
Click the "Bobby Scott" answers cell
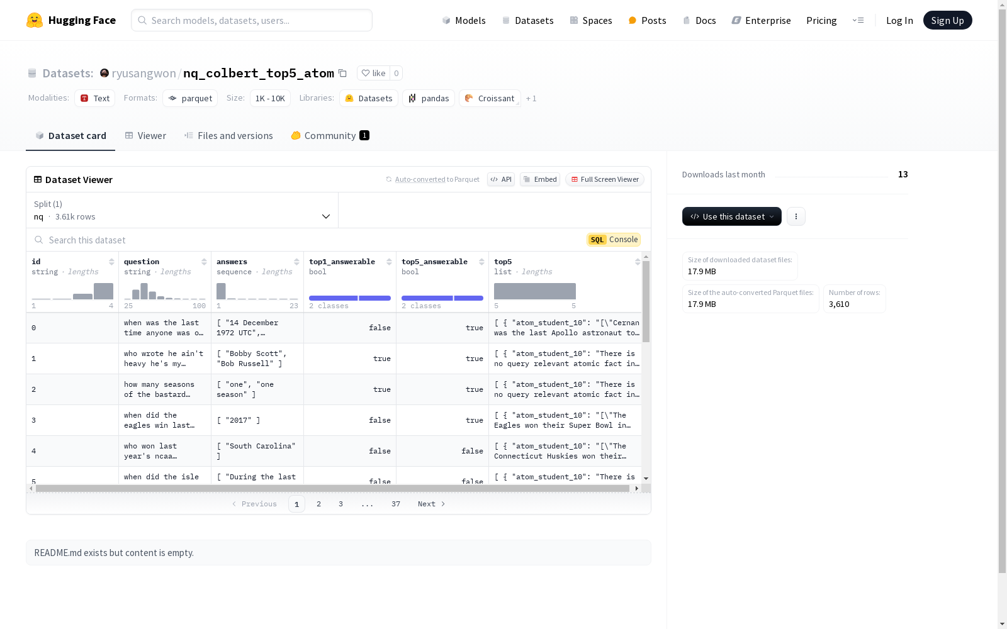click(x=257, y=359)
